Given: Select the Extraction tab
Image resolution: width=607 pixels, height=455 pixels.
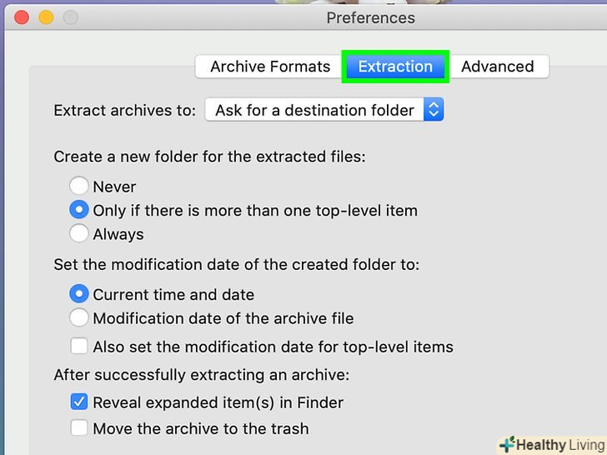Looking at the screenshot, I should (x=395, y=67).
